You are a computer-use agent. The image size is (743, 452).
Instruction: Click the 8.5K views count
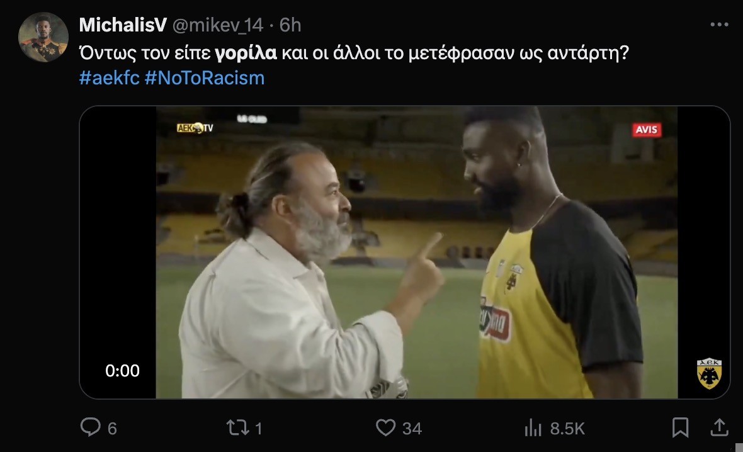[567, 428]
